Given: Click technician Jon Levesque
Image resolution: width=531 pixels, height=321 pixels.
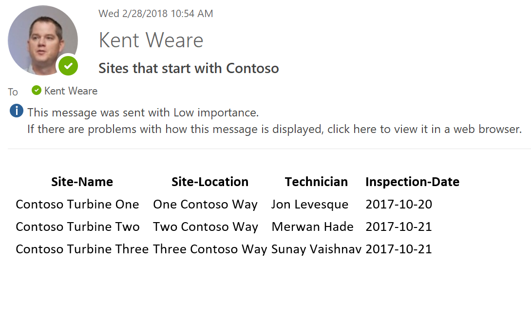Looking at the screenshot, I should [x=310, y=204].
